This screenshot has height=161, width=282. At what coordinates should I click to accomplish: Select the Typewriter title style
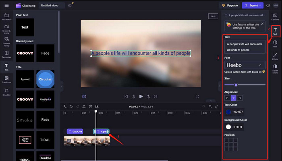pyautogui.click(x=25, y=79)
